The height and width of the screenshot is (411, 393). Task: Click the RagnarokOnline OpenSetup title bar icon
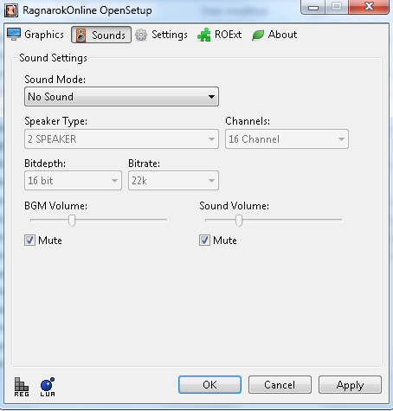pyautogui.click(x=11, y=10)
